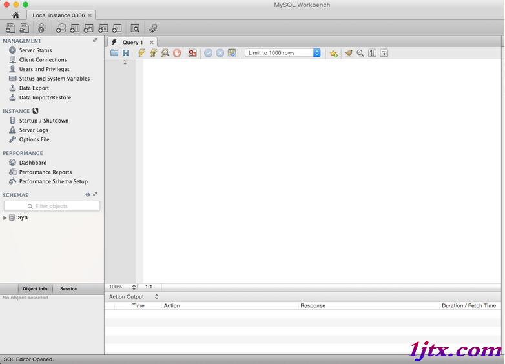The image size is (505, 364).
Task: Open a script file in this editor
Action: [114, 53]
